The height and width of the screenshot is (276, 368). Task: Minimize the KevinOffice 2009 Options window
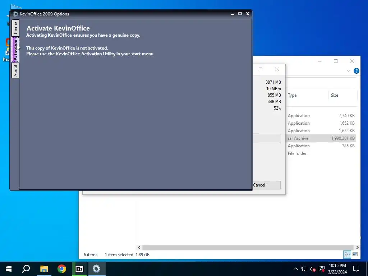(233, 14)
